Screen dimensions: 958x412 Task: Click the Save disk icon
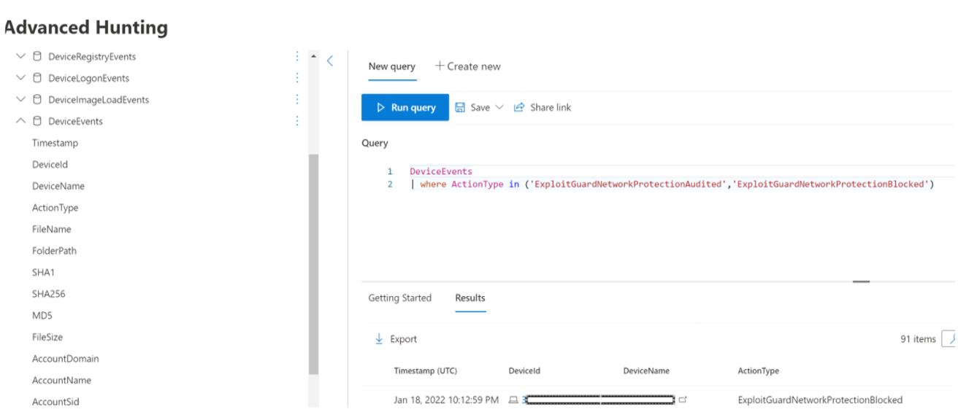click(x=460, y=107)
